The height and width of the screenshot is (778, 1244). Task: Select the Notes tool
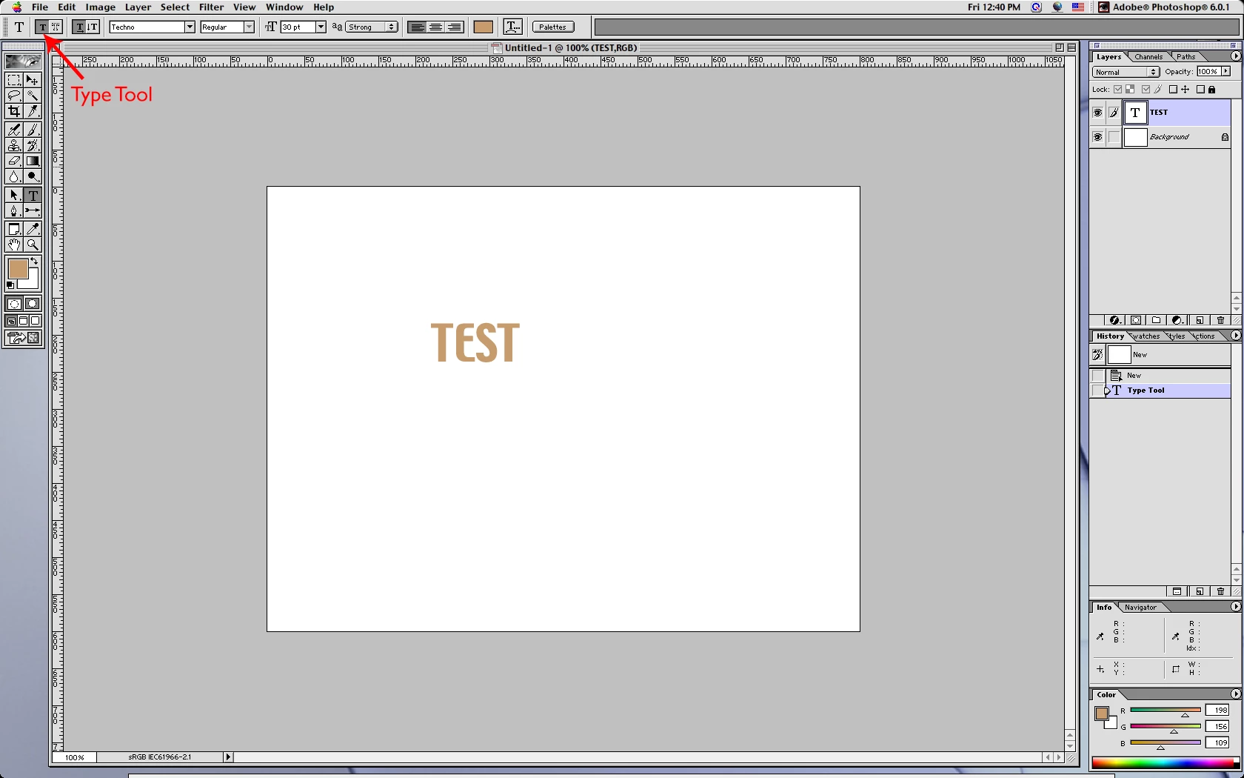click(14, 229)
